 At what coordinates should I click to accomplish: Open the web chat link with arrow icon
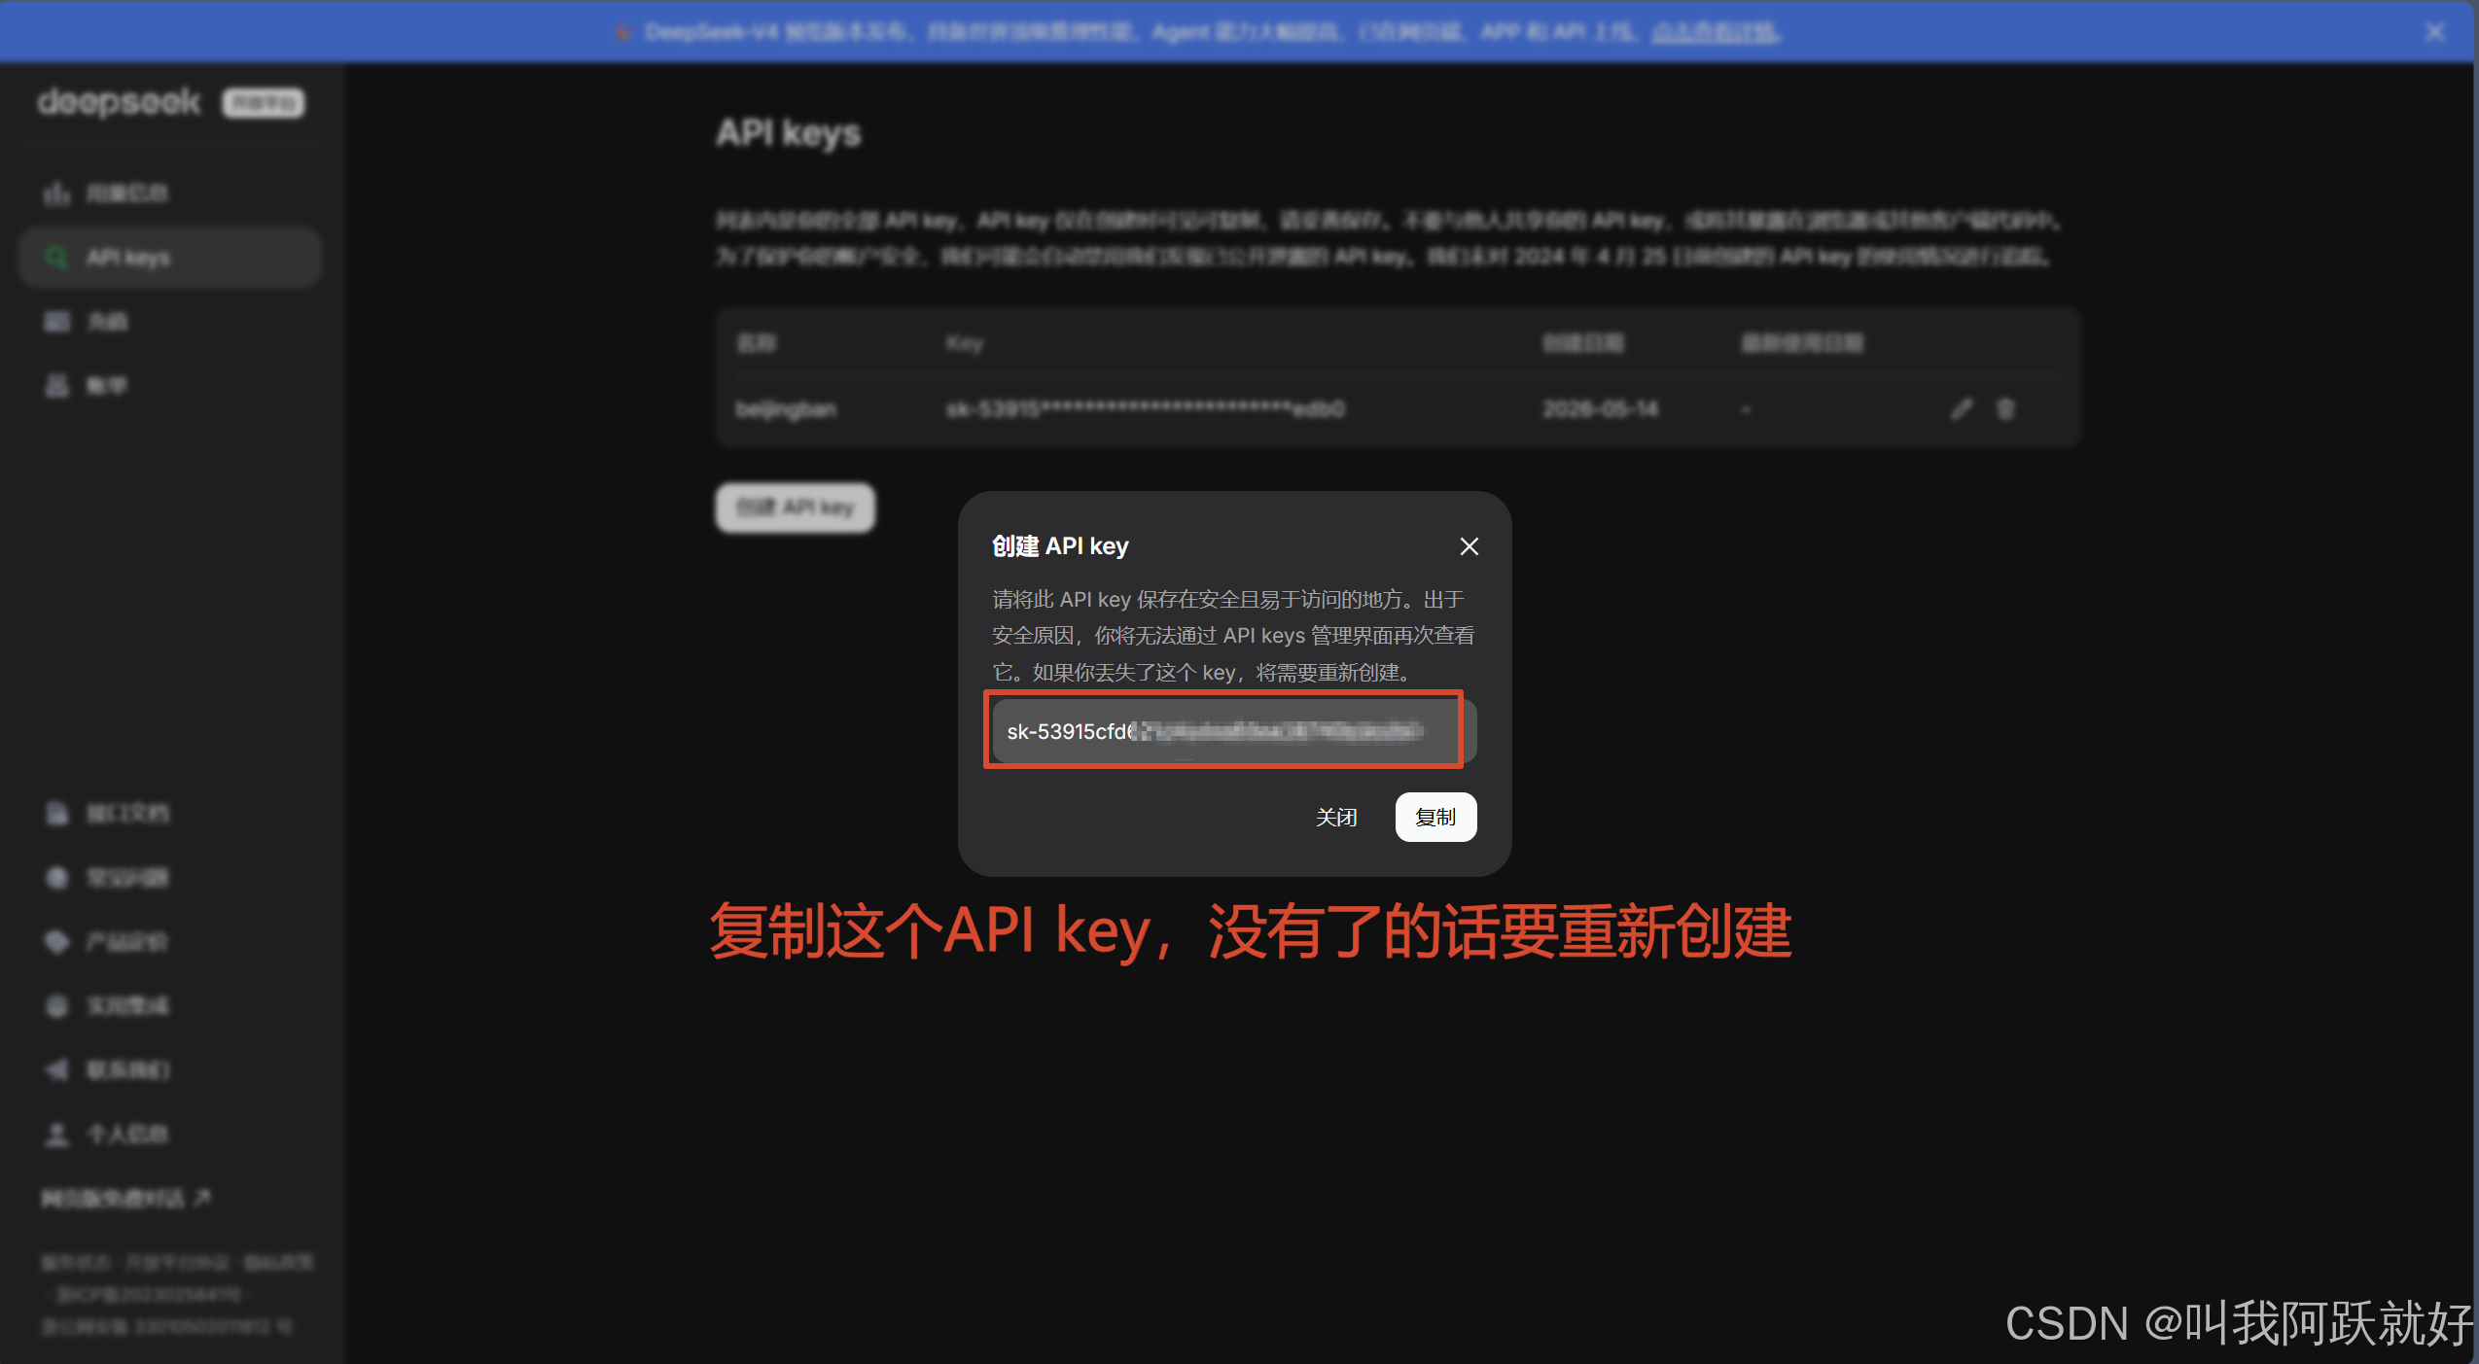point(126,1198)
